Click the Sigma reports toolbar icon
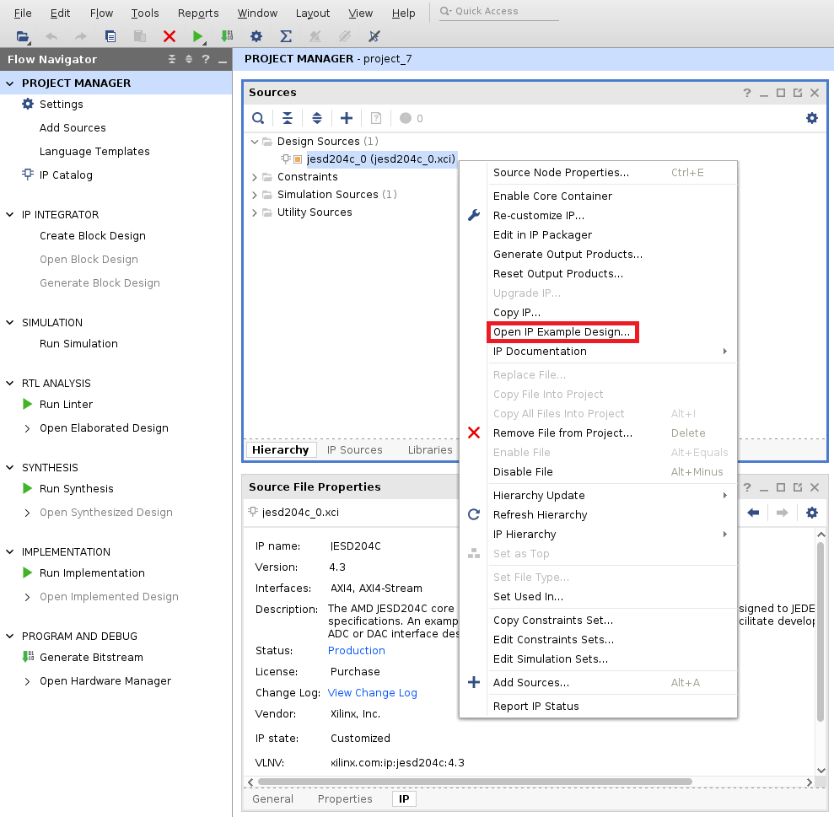 click(286, 36)
